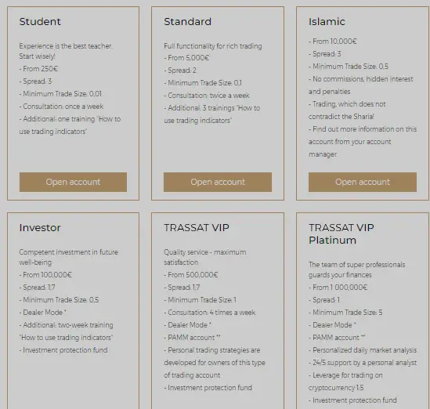Click the TRASSAT VIP Platinum card title
The height and width of the screenshot is (409, 430).
341,234
